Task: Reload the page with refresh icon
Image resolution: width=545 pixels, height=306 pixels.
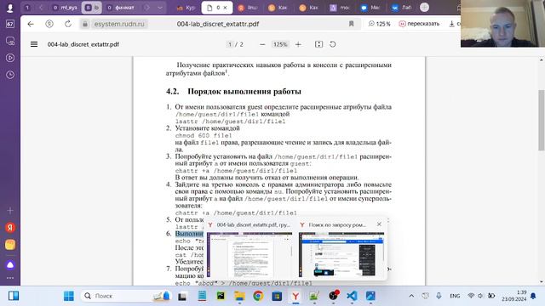Action: click(x=68, y=24)
